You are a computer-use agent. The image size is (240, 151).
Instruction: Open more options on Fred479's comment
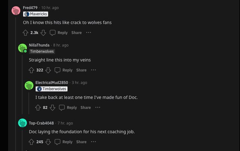pyautogui.click(x=88, y=33)
